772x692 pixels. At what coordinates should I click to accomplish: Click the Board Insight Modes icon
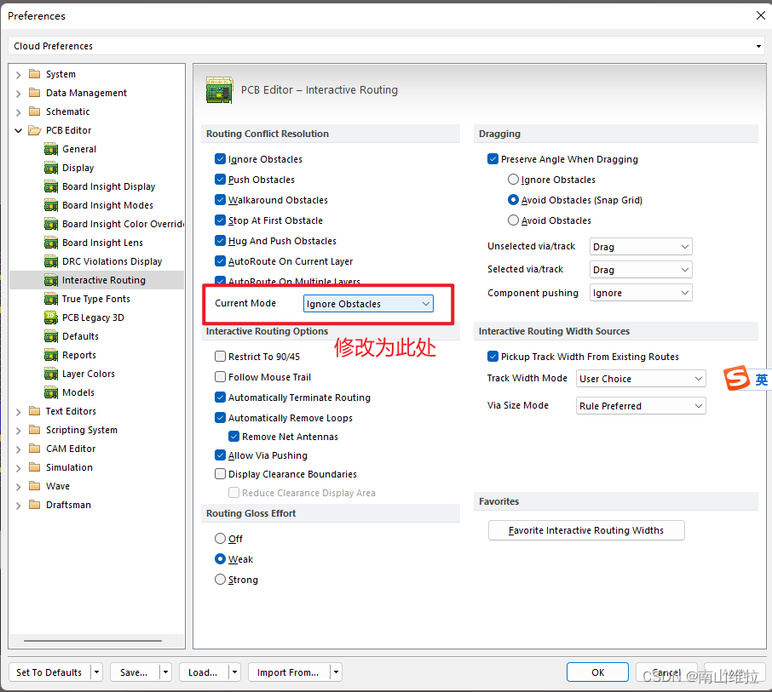click(51, 205)
